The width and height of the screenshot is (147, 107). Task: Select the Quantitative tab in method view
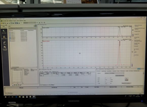point(109,71)
